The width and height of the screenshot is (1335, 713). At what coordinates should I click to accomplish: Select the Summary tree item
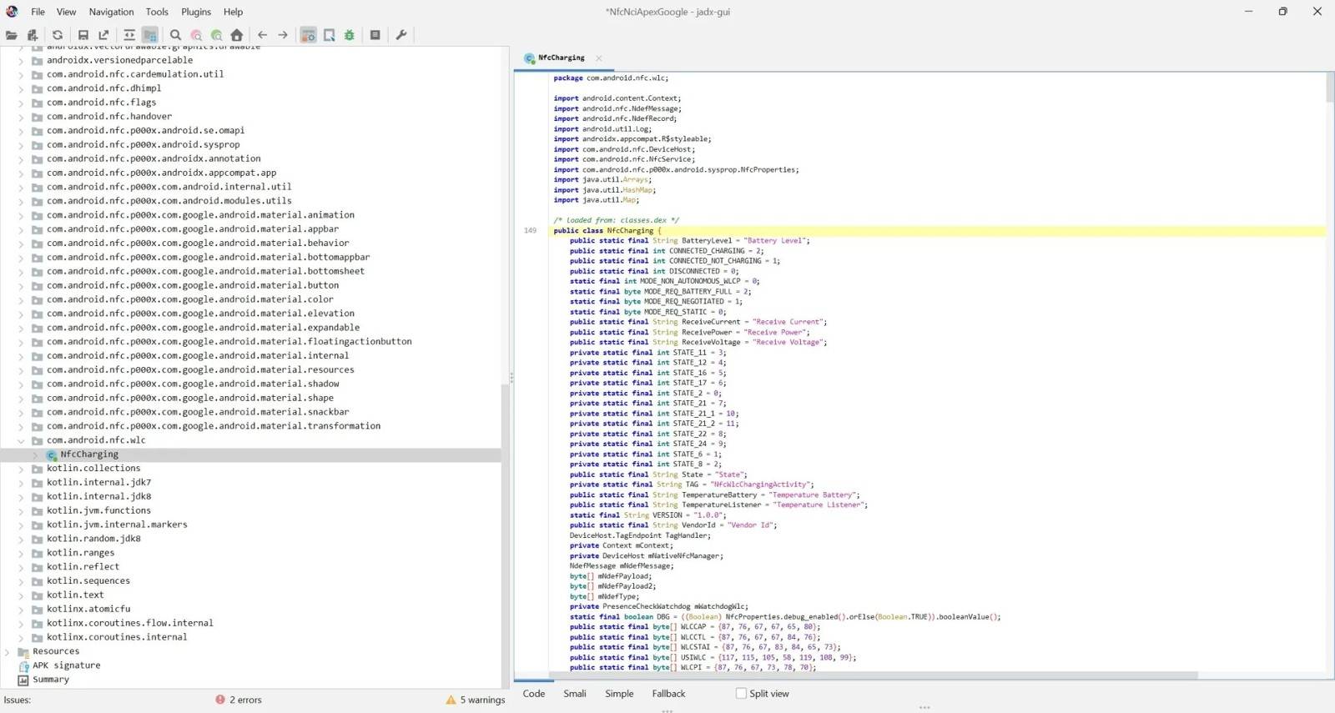coord(51,680)
